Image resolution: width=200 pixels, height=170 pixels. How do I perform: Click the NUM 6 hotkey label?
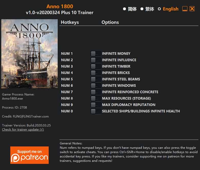67,86
